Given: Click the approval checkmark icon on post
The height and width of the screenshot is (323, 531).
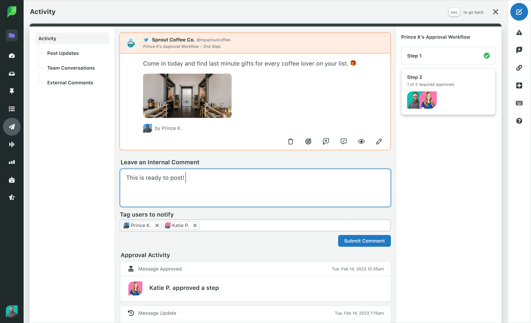Looking at the screenshot, I should pos(344,141).
